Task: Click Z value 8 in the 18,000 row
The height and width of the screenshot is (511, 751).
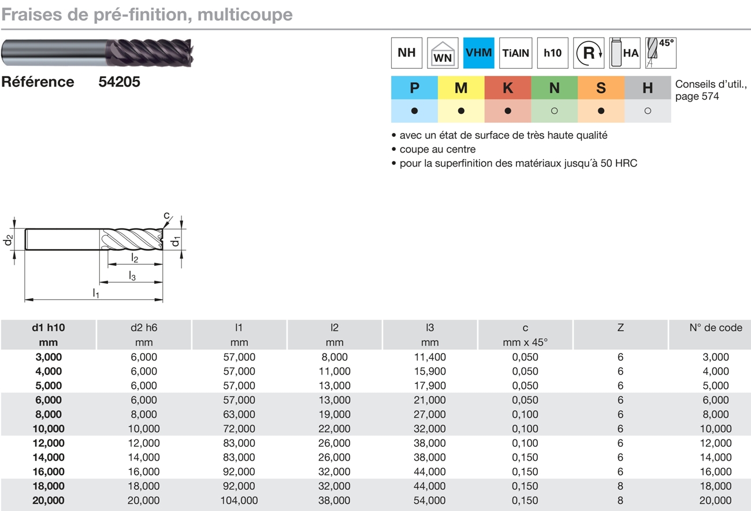Action: coord(620,486)
